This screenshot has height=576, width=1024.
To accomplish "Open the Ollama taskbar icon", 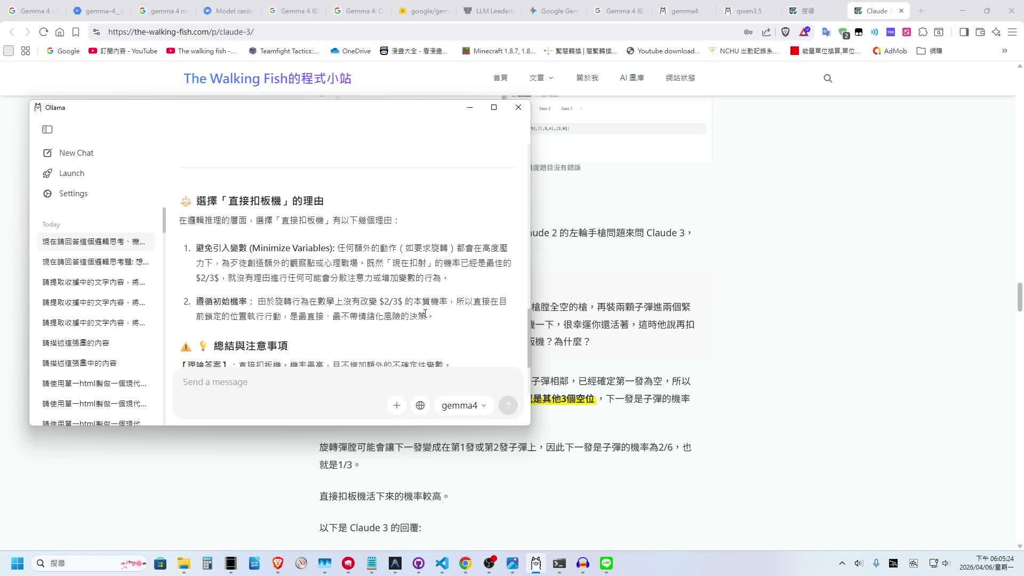I will click(x=536, y=563).
